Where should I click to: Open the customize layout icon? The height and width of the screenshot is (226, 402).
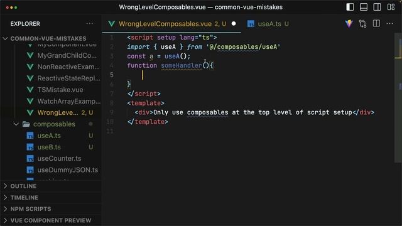click(391, 7)
